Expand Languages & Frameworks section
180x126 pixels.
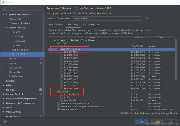tap(4, 103)
